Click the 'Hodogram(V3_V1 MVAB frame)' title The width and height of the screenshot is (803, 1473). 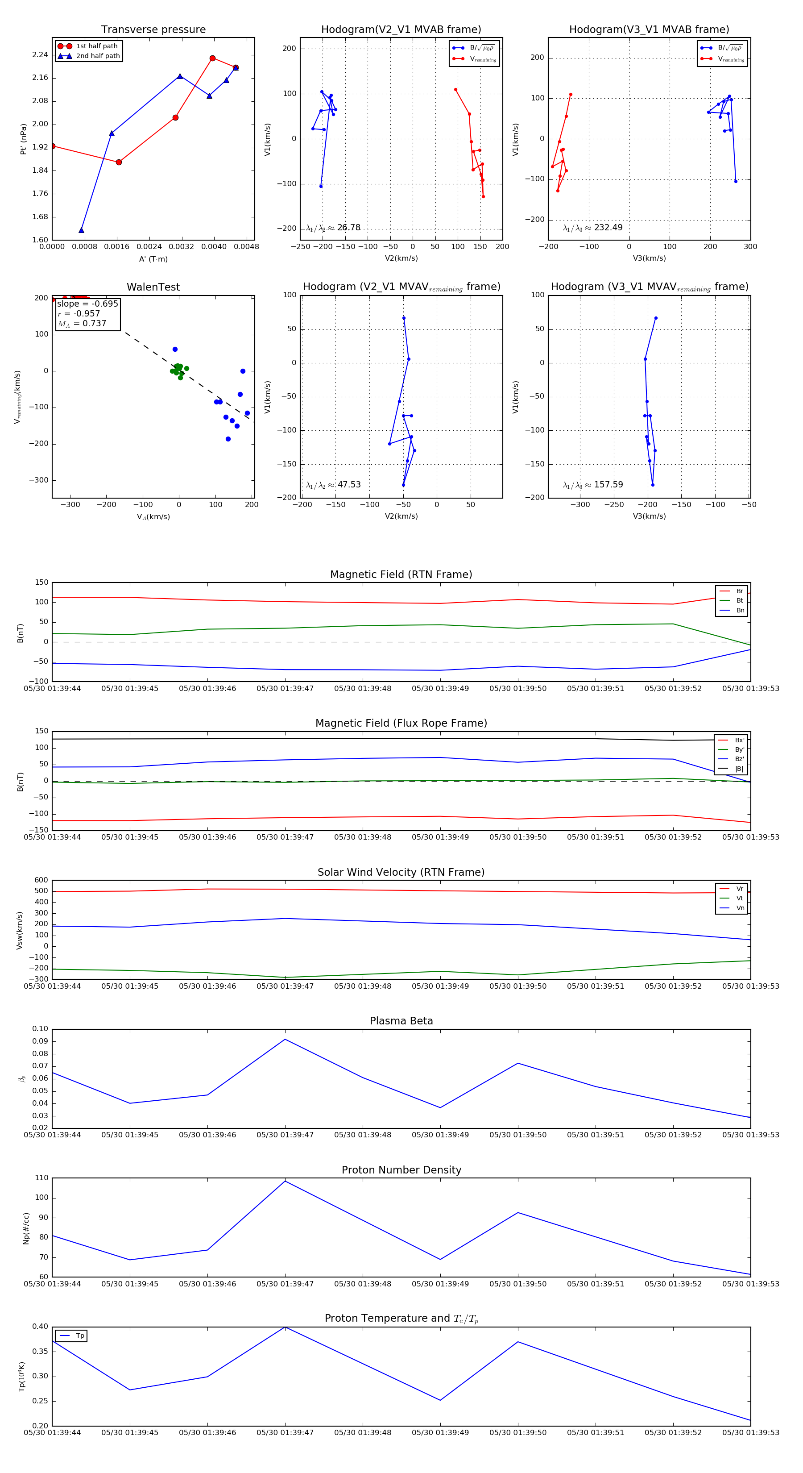pyautogui.click(x=649, y=30)
